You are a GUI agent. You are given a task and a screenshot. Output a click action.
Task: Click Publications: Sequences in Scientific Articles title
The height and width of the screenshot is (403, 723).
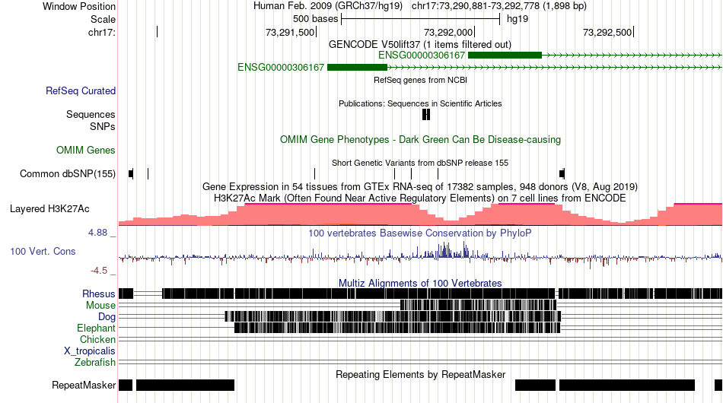point(420,103)
